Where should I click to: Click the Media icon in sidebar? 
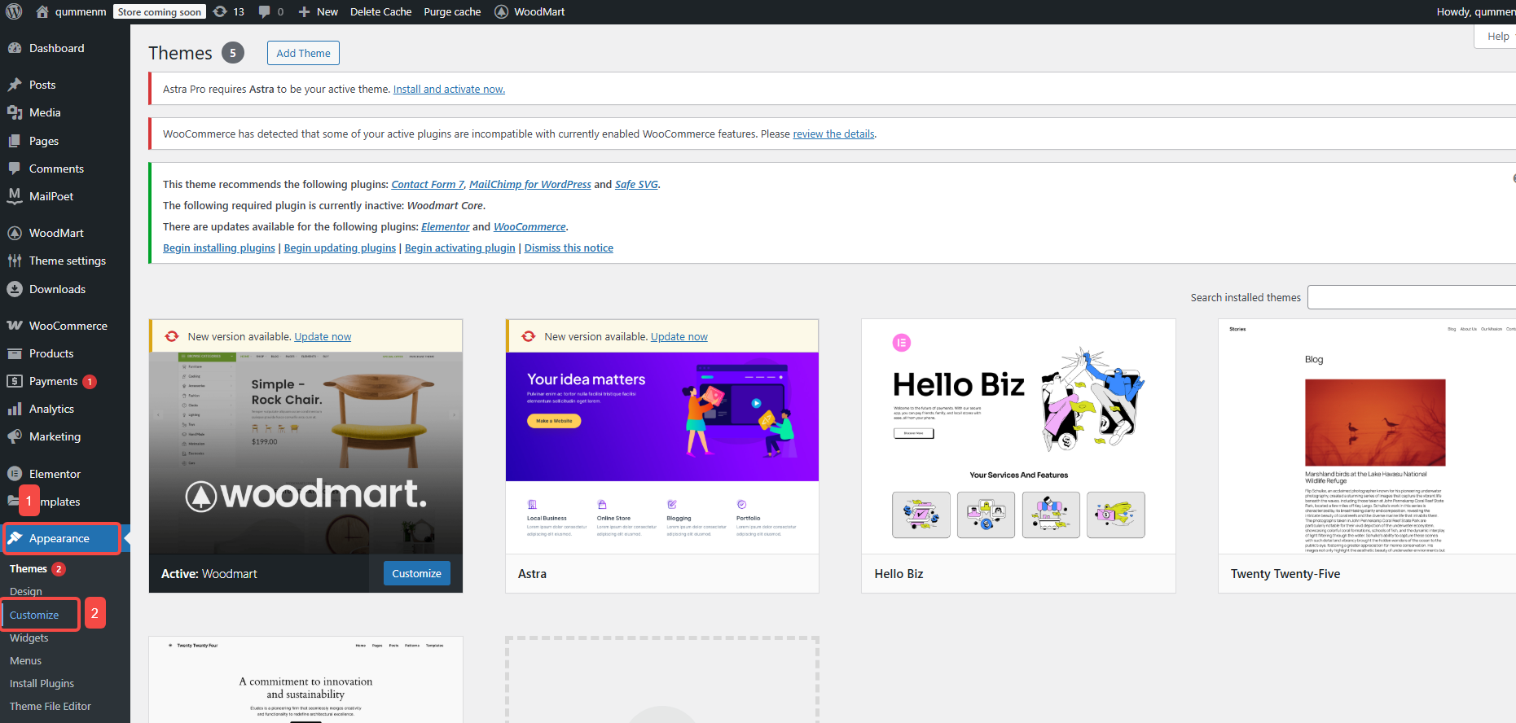pyautogui.click(x=15, y=112)
